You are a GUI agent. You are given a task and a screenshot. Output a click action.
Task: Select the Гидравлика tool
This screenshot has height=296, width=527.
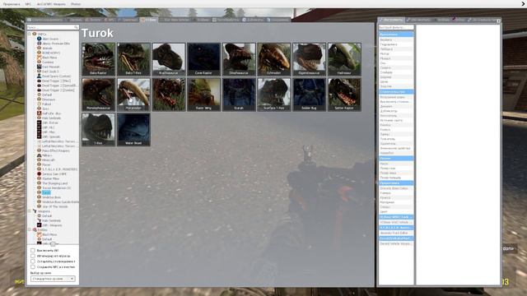pos(396,44)
